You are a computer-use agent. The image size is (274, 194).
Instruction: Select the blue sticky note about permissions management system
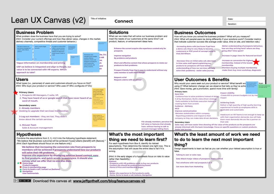(x=24, y=52)
